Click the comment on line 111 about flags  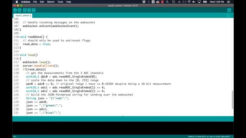click(57, 41)
